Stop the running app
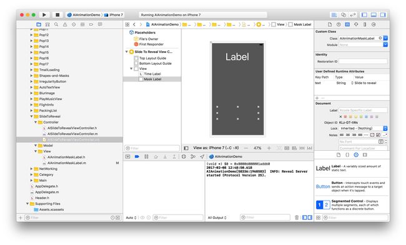Screen dimensions: 406x245 57,15
